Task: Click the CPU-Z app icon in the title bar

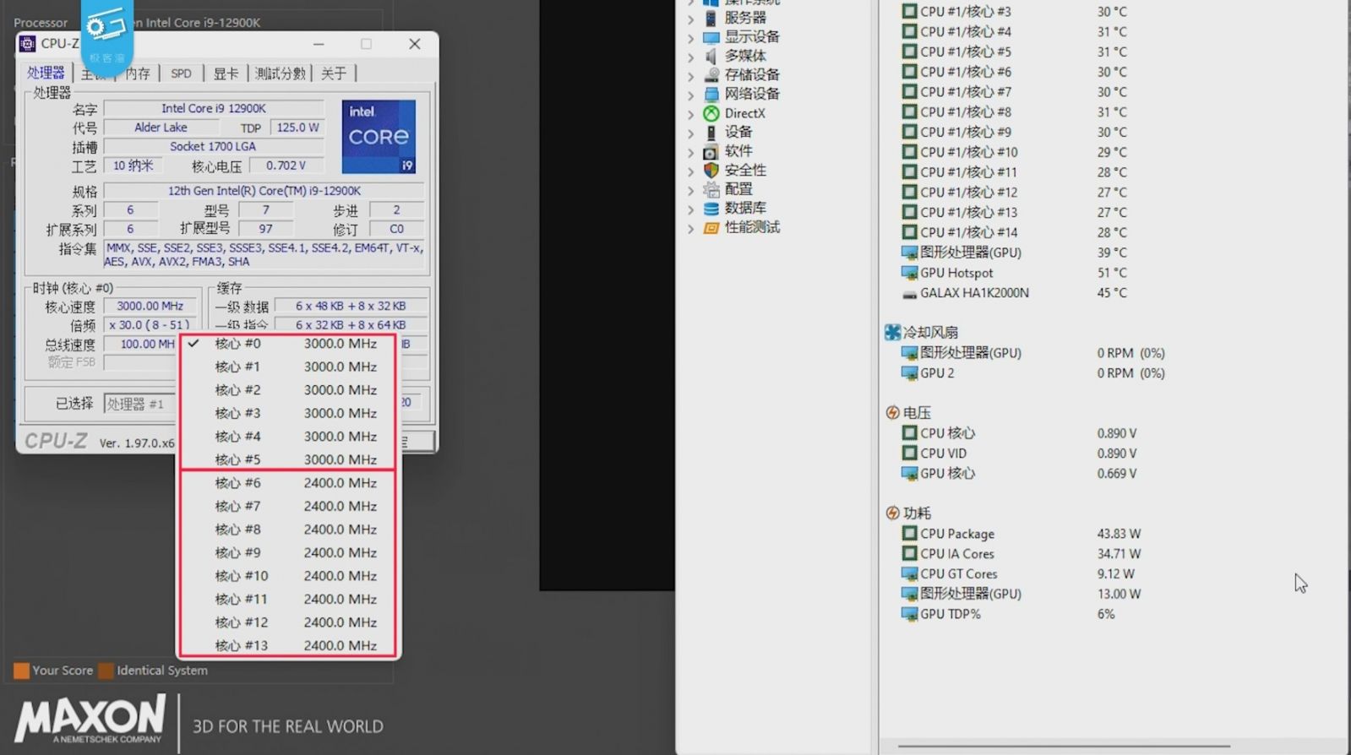Action: tap(27, 43)
